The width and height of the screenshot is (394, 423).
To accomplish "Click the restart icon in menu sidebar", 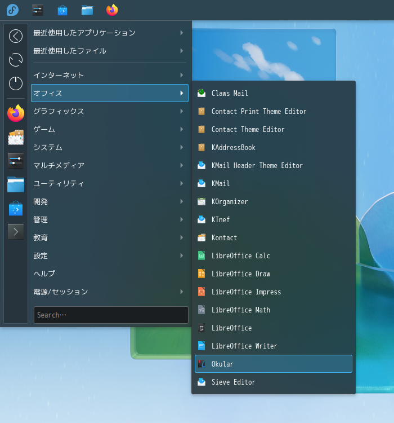I will [16, 60].
